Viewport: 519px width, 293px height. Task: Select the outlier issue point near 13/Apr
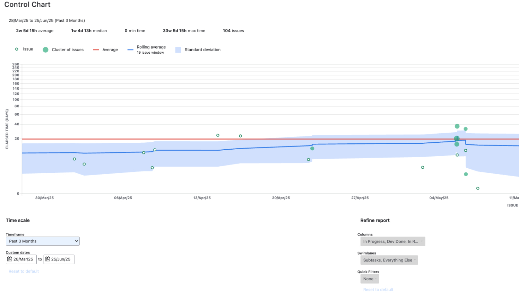[x=218, y=135]
